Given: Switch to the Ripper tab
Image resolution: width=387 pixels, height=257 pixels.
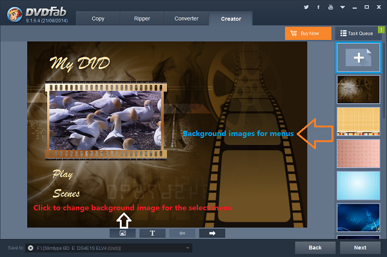Looking at the screenshot, I should (x=142, y=19).
